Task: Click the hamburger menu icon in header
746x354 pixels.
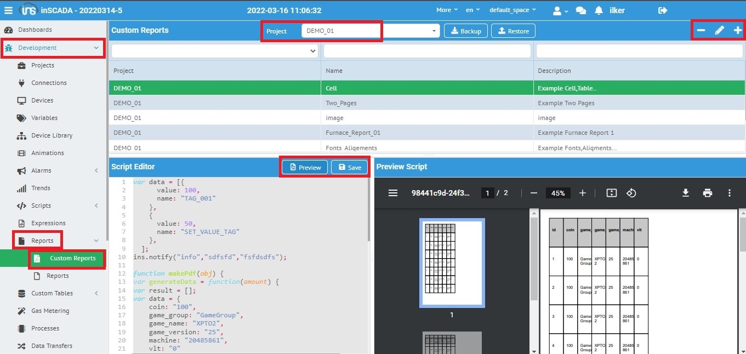Action: click(x=8, y=10)
